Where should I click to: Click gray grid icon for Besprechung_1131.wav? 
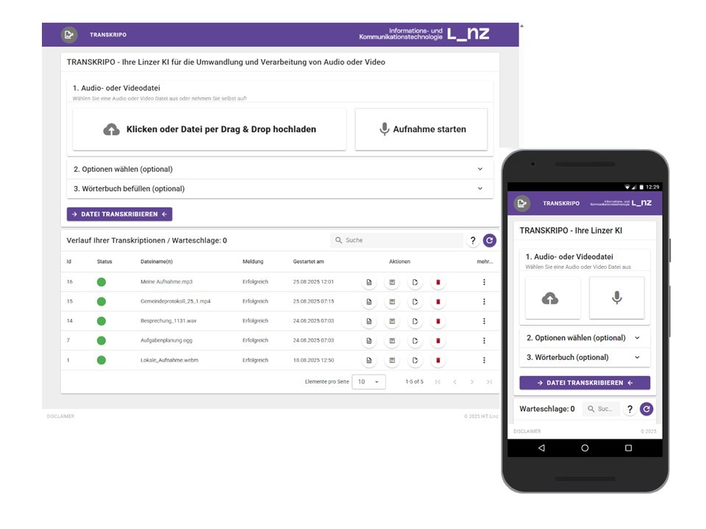pos(392,321)
